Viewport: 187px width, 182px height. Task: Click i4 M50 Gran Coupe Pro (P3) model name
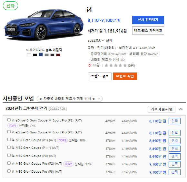[x=37, y=172]
